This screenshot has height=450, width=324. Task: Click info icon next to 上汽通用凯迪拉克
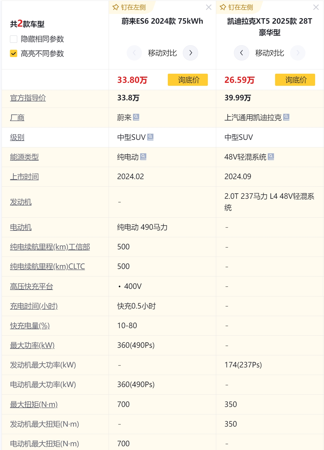coord(286,117)
